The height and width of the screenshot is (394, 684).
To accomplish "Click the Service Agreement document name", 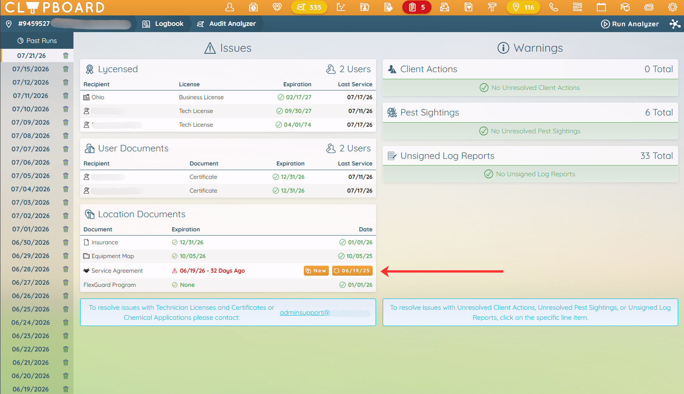I will pos(117,271).
